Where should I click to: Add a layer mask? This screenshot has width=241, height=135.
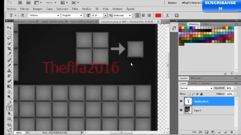pyautogui.click(x=207, y=132)
